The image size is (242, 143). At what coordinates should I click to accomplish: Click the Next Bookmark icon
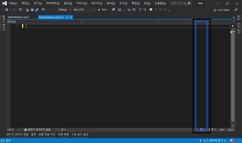tap(160, 10)
